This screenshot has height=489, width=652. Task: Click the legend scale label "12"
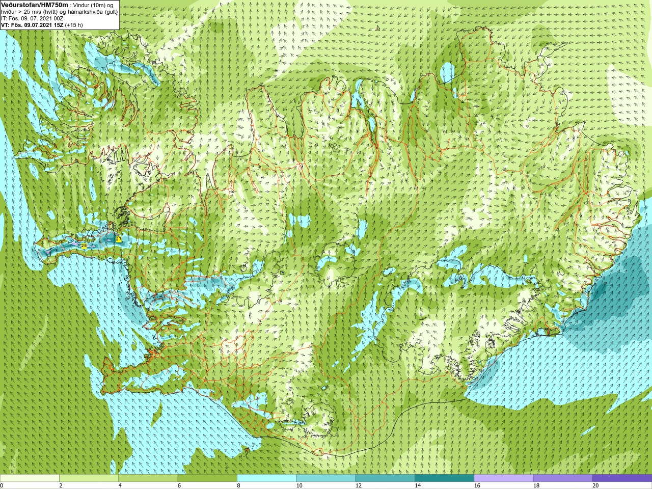[359, 485]
